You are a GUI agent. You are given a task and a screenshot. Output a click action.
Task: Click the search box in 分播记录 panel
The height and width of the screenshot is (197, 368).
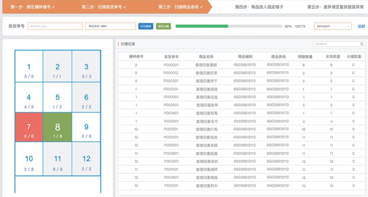tap(339, 44)
